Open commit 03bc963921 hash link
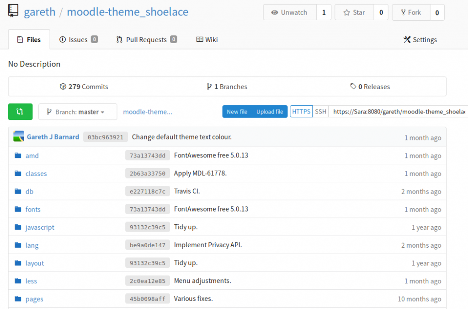 105,137
